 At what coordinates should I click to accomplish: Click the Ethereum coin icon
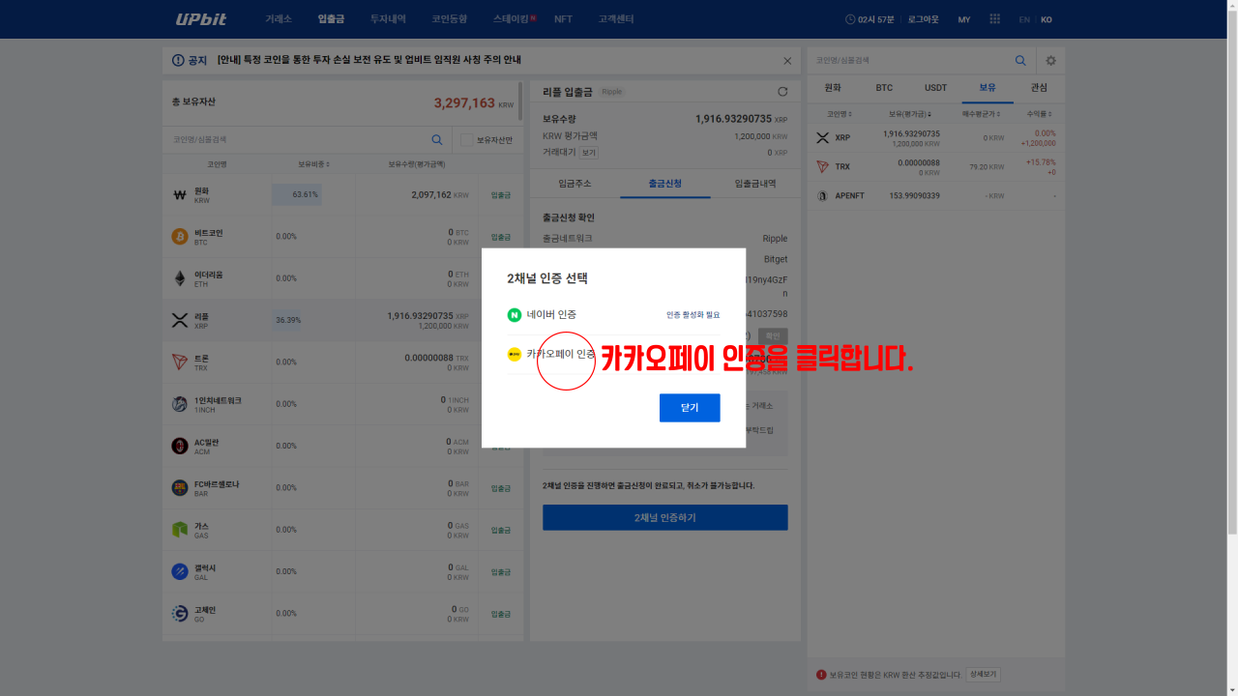[179, 278]
